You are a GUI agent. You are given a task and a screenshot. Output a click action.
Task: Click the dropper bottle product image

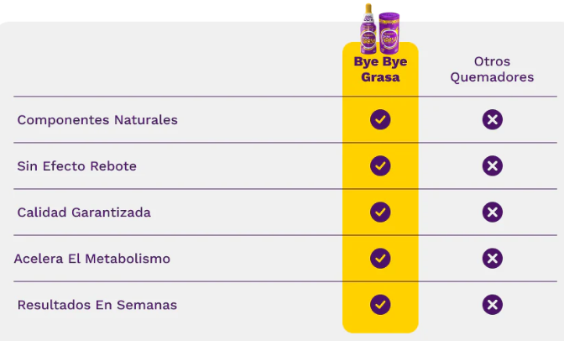(x=368, y=29)
